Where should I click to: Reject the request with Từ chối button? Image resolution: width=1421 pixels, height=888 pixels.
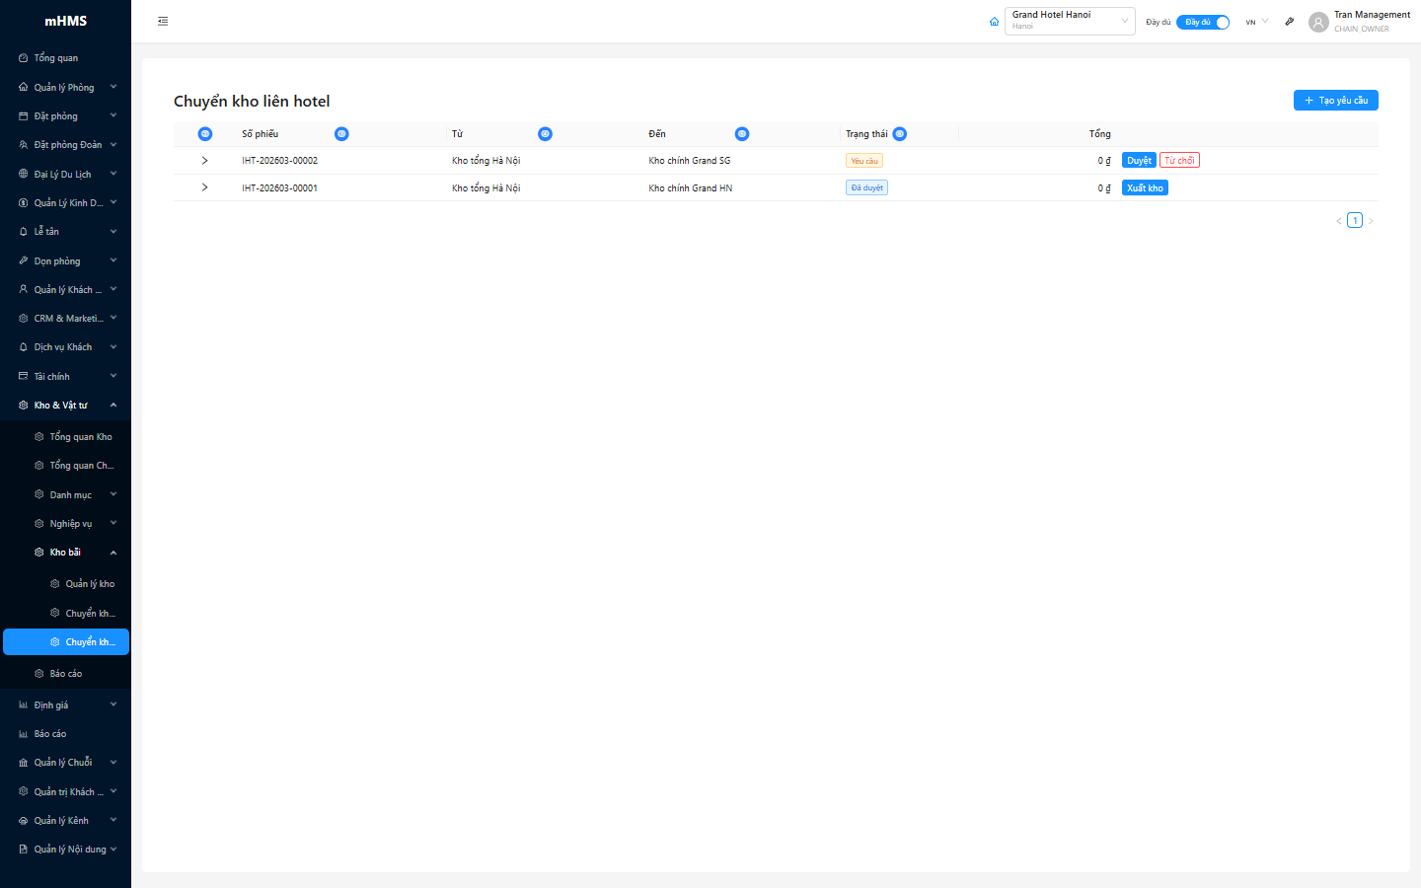1179,161
